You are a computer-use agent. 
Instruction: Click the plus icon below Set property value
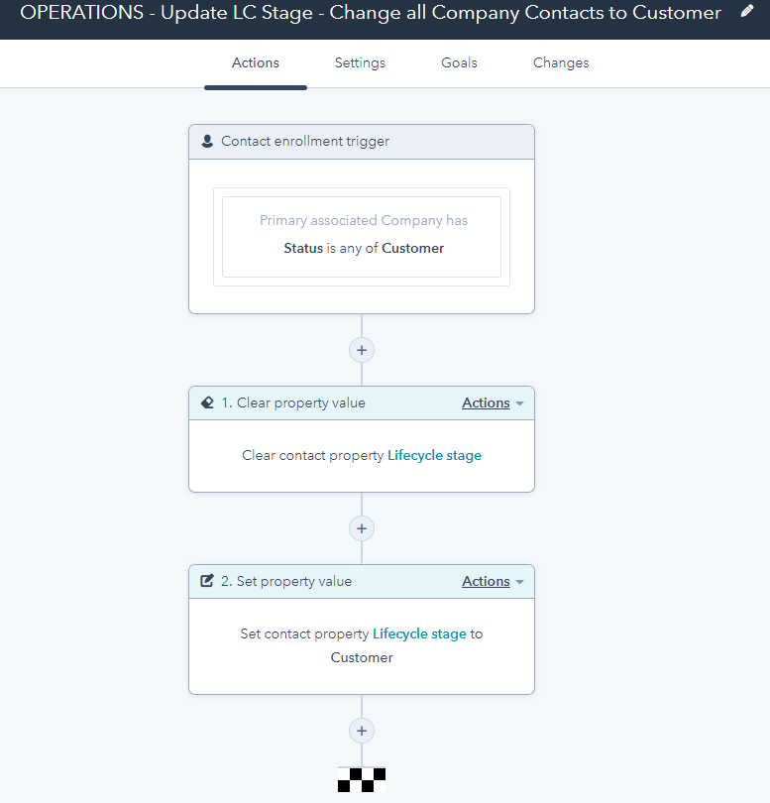point(361,731)
